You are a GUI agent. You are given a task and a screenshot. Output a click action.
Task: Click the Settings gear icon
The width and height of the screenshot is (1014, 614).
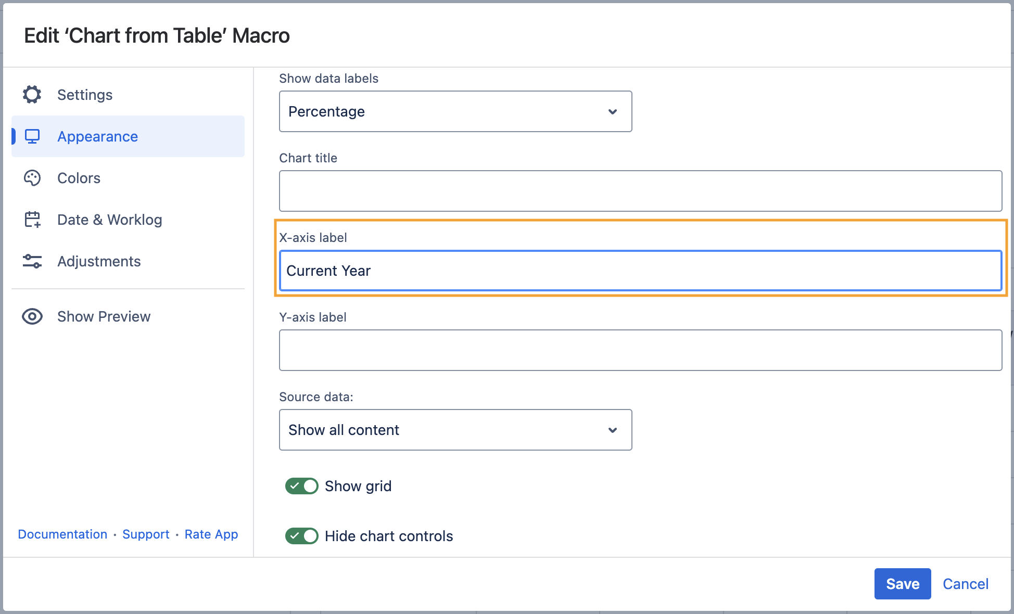[x=32, y=95]
